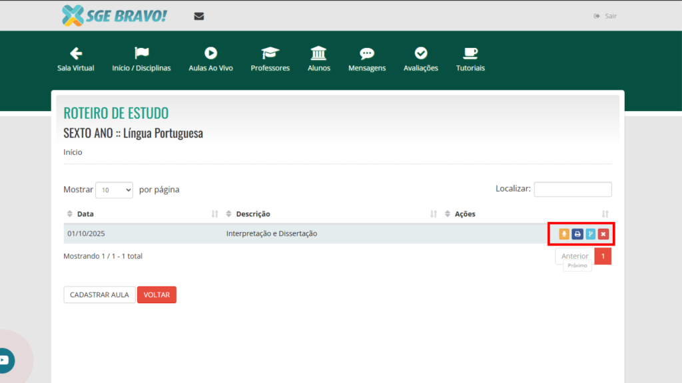Viewport: 682px width, 383px height.
Task: Sort table by the Data column
Action: (x=85, y=214)
